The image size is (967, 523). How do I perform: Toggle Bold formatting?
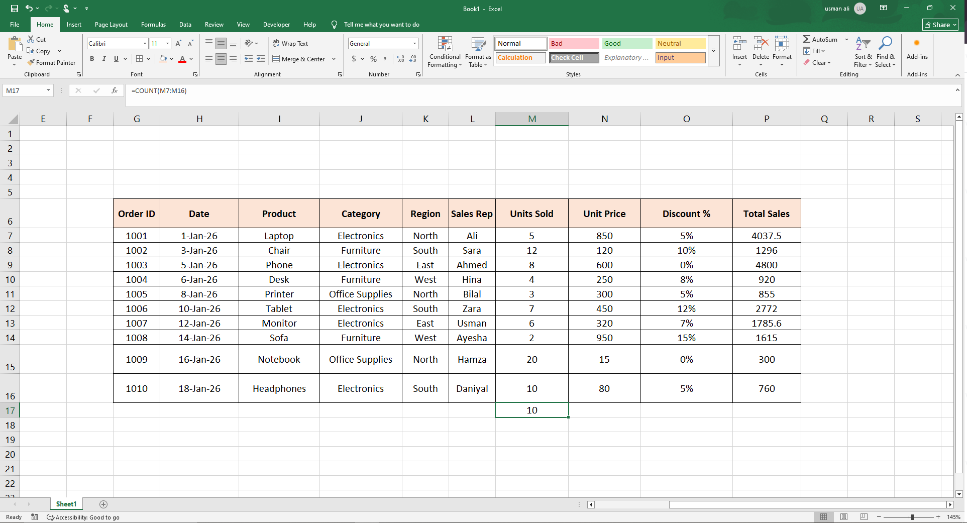[x=92, y=59]
